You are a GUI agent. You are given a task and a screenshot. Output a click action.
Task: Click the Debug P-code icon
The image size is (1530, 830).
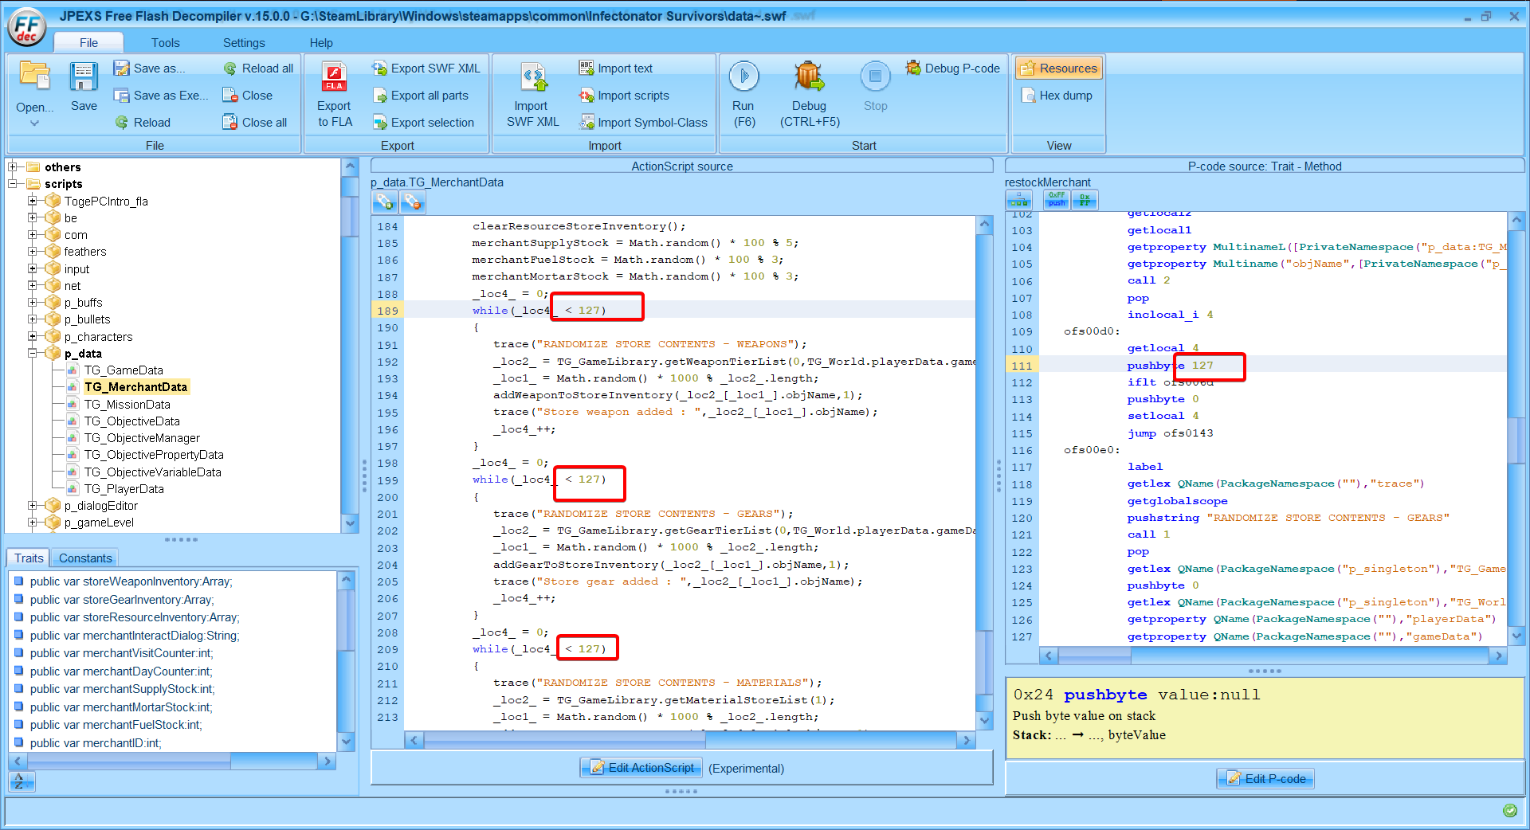coord(913,69)
